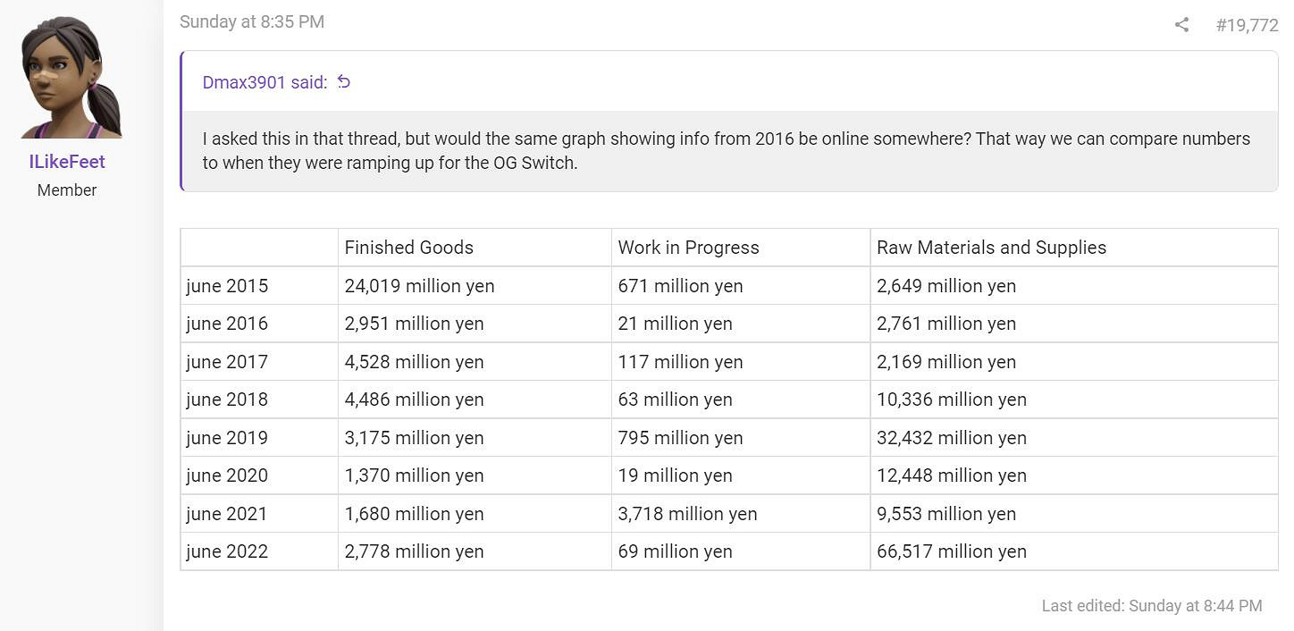The height and width of the screenshot is (631, 1294).
Task: Click the 66,517 million yen cell
Action: pyautogui.click(x=951, y=551)
